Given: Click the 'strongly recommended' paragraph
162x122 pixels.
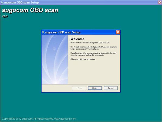Looking at the screenshot, I should pyautogui.click(x=92, y=48).
